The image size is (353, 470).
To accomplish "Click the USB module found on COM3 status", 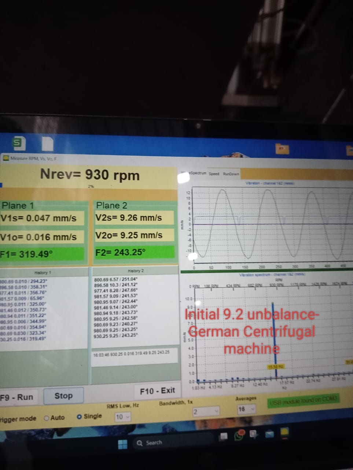I will (303, 401).
